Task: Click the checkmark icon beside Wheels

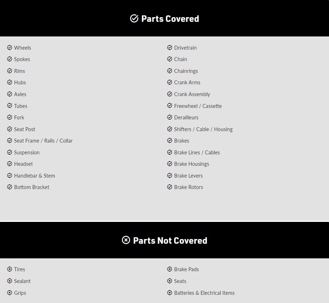Action: [10, 48]
